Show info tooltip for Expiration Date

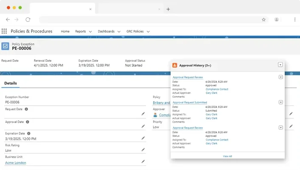click(28, 133)
